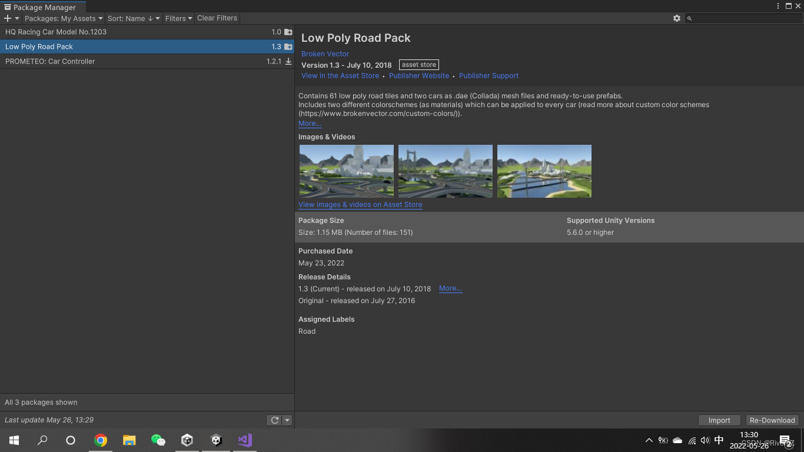Click Clear Filters button
Screen dimensions: 804x452
pos(217,18)
